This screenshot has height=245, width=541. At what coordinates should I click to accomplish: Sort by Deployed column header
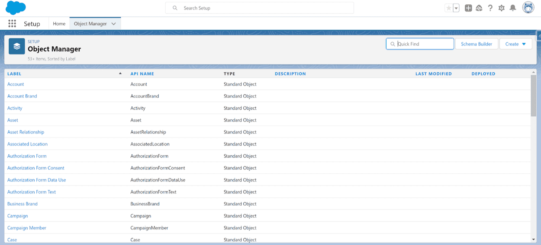[x=483, y=74]
